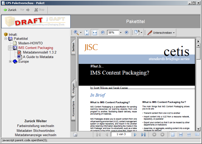This screenshot has height=144, width=202.
Task: Select continuous page layout icon
Action: [x=181, y=134]
